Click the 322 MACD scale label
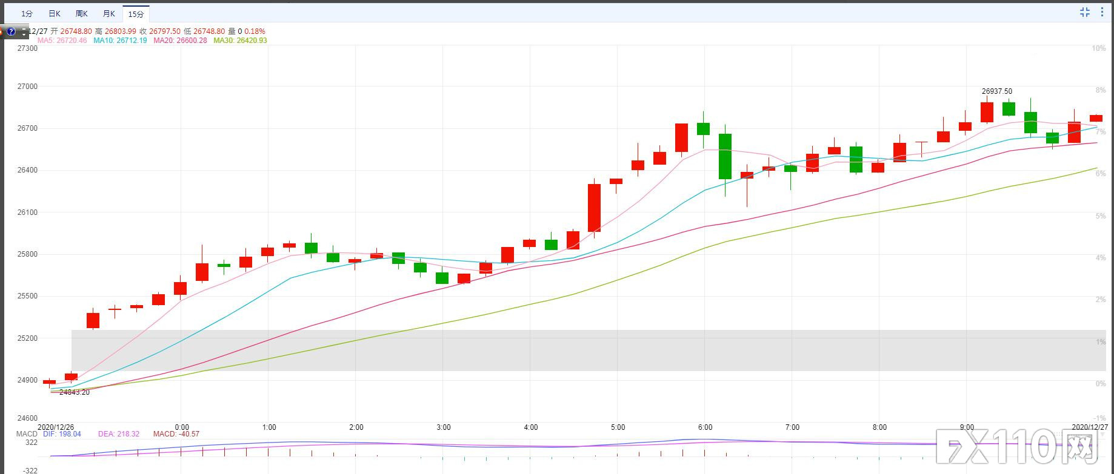This screenshot has height=474, width=1114. pos(32,443)
